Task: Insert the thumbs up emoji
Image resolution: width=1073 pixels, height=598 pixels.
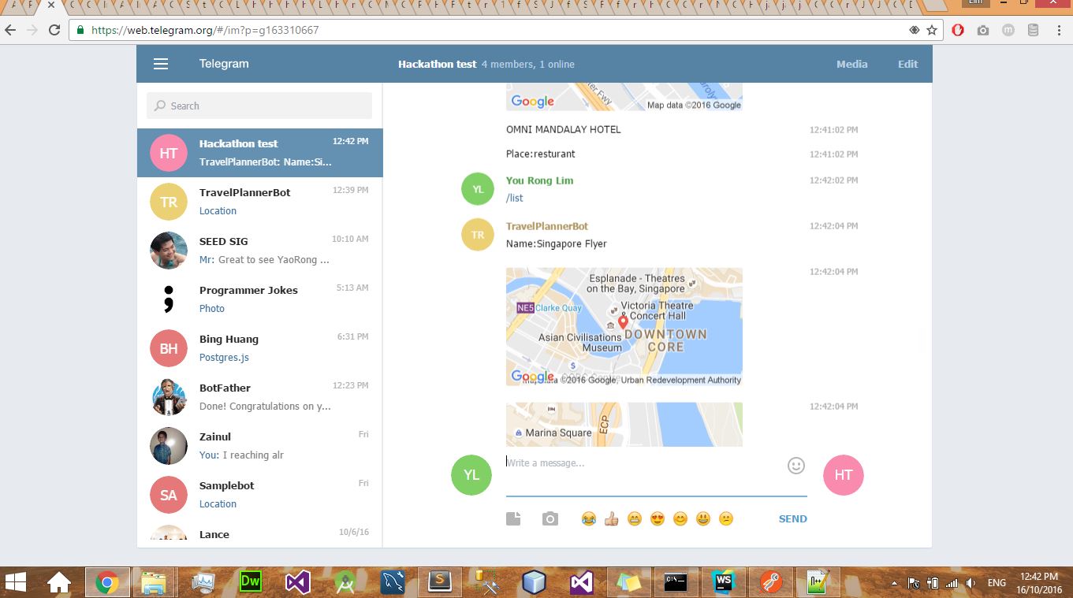Action: pyautogui.click(x=611, y=518)
